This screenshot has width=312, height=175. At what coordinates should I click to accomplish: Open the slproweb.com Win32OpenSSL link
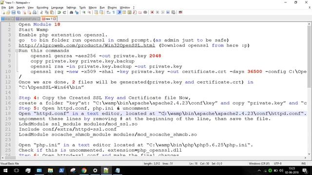pyautogui.click(x=87, y=45)
